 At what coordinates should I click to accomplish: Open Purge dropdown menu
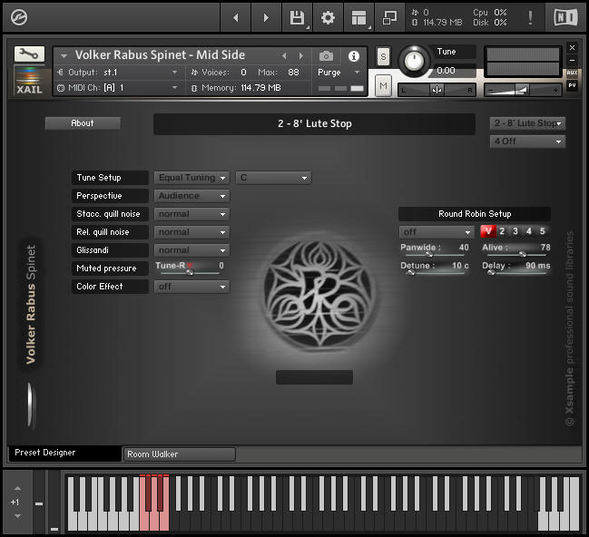(x=339, y=72)
